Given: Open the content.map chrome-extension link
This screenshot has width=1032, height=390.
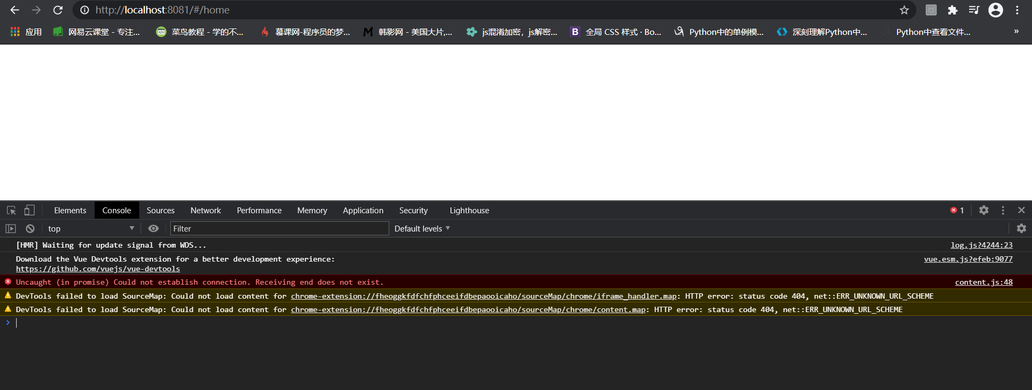Looking at the screenshot, I should tap(468, 309).
